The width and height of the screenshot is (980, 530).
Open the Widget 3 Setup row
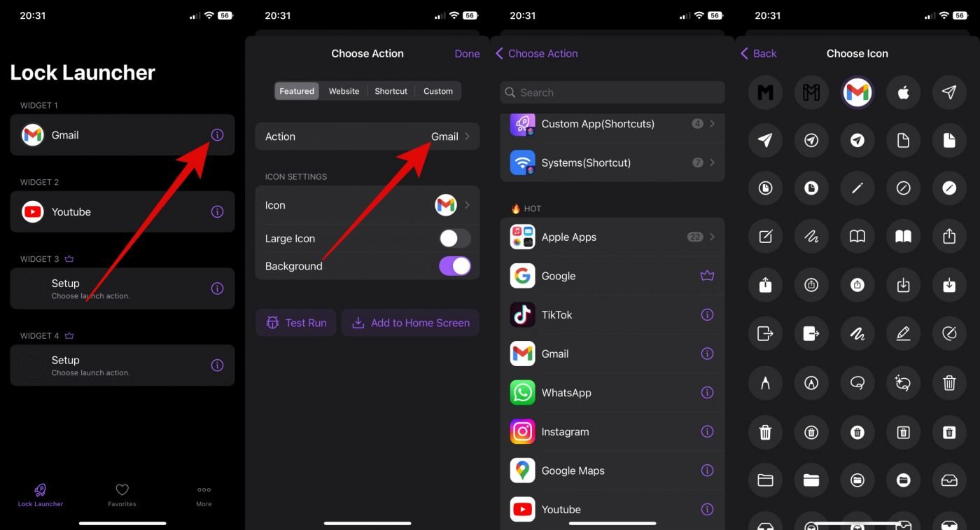pos(122,288)
